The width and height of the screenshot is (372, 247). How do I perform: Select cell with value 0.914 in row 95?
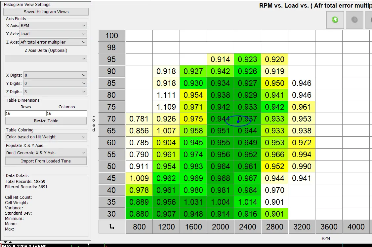pyautogui.click(x=220, y=59)
